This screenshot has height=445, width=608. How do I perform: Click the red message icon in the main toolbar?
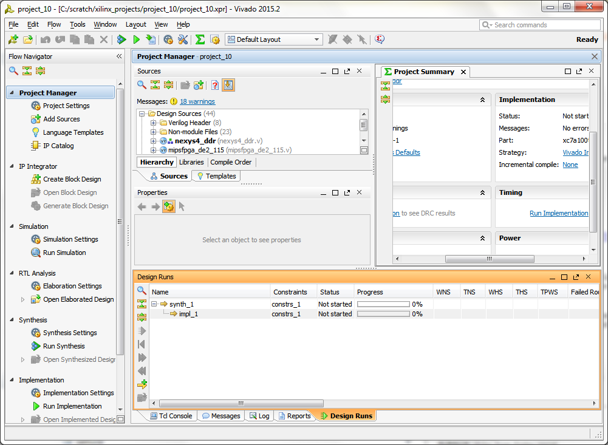tap(380, 39)
